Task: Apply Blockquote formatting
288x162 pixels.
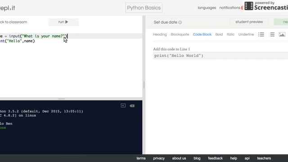Action: pos(180,34)
